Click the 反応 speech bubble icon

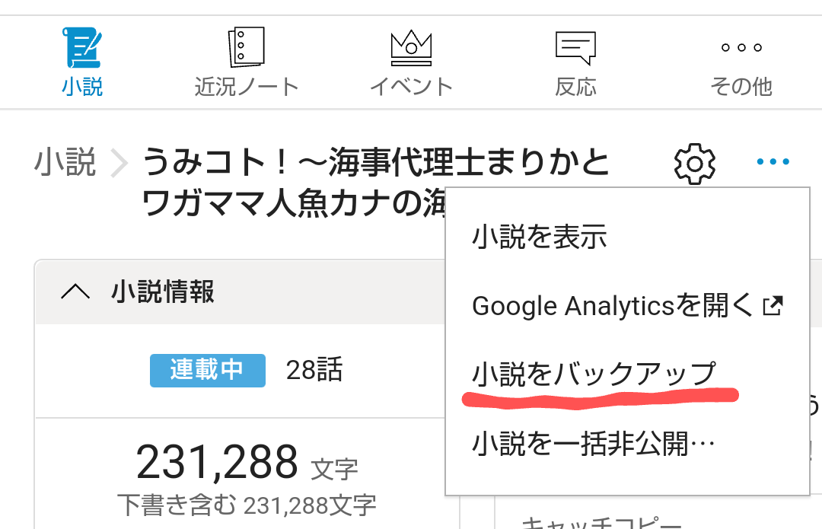(x=575, y=47)
